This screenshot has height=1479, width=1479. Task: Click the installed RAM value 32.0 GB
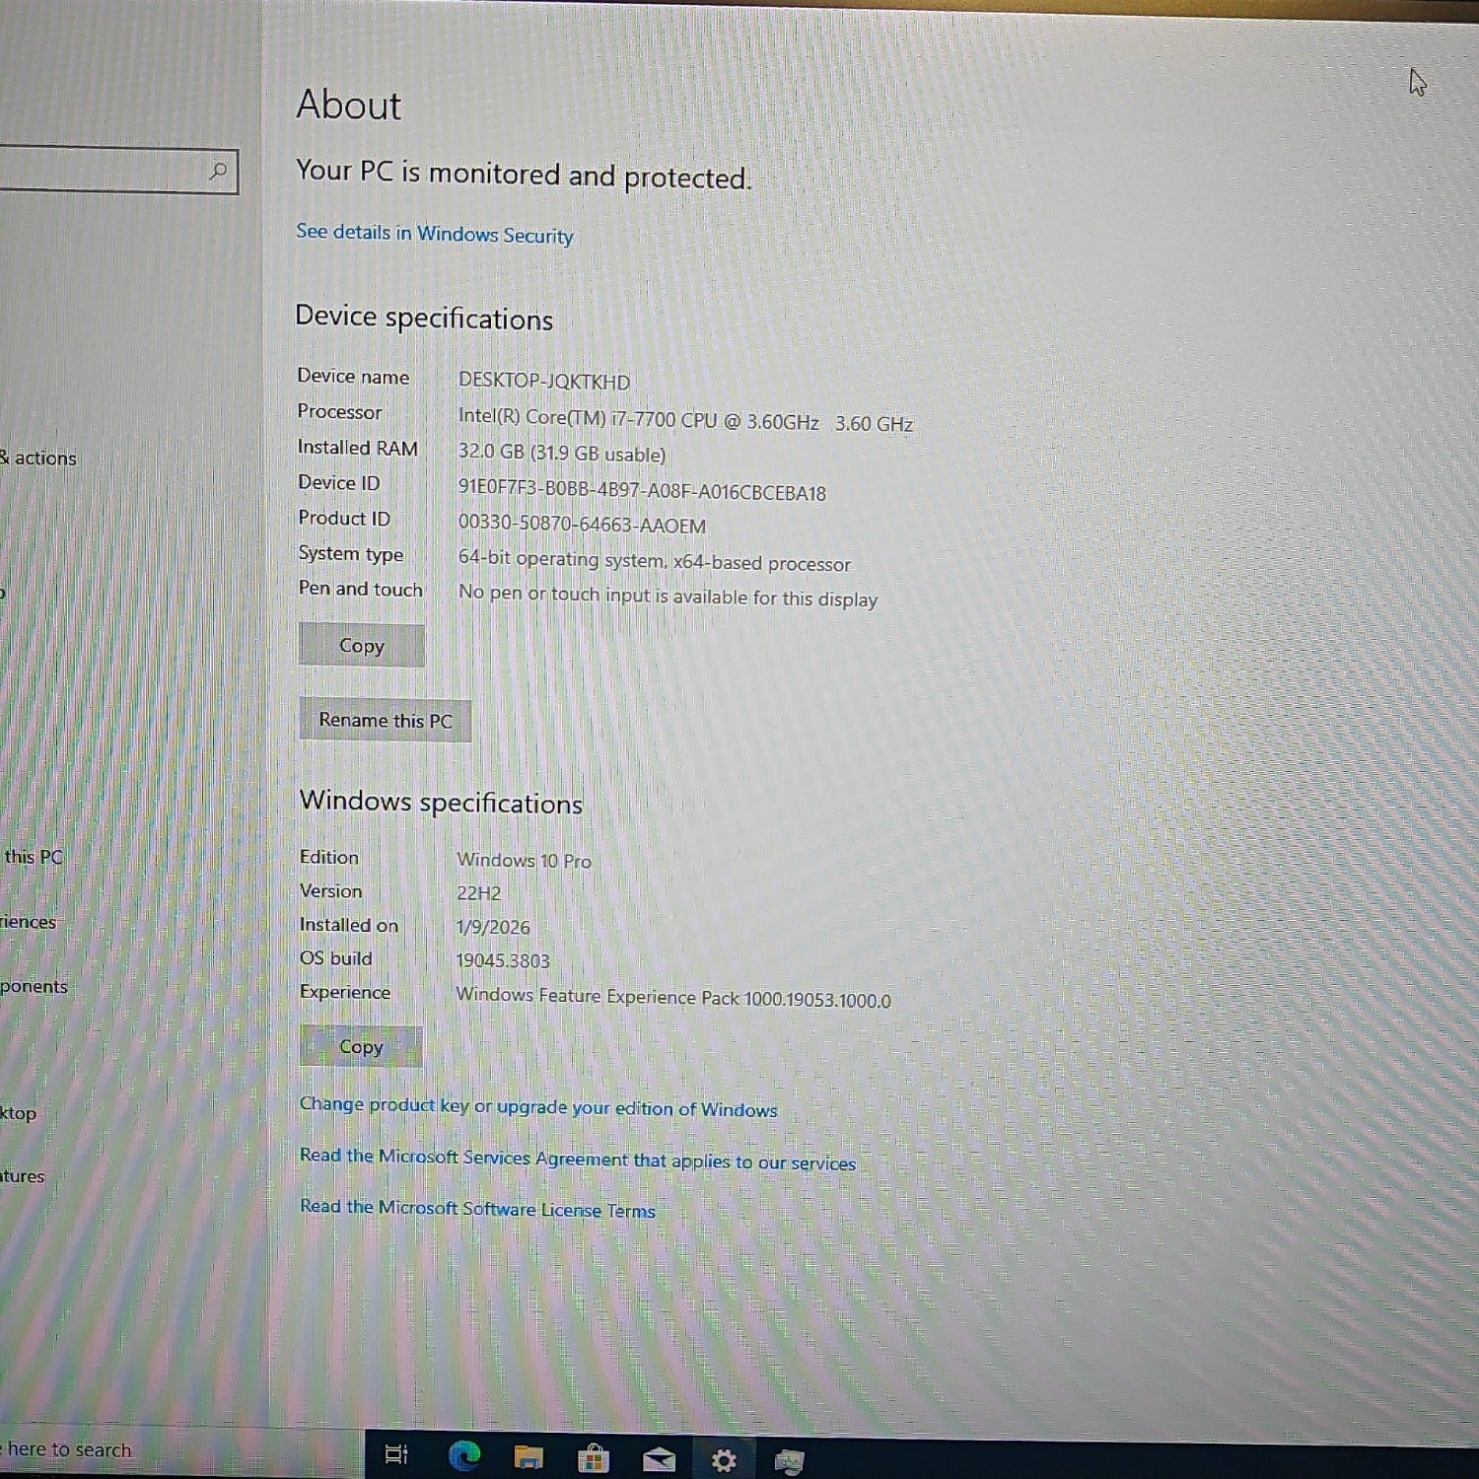(562, 454)
